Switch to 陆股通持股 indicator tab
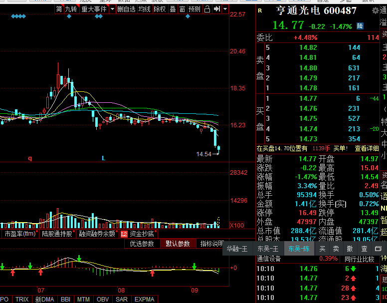The height and width of the screenshot is (303, 387). click(x=57, y=234)
